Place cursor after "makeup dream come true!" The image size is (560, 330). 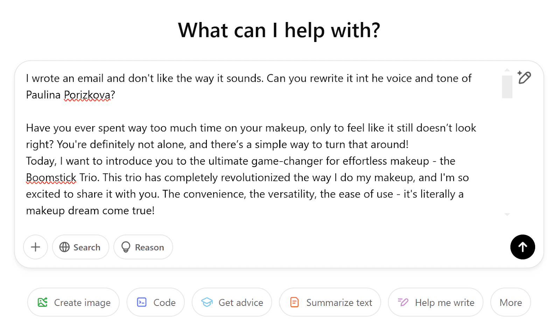point(155,211)
